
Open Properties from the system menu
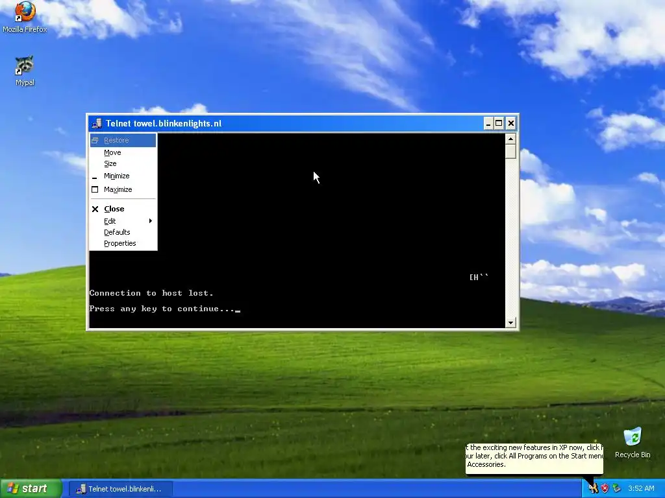(123, 243)
